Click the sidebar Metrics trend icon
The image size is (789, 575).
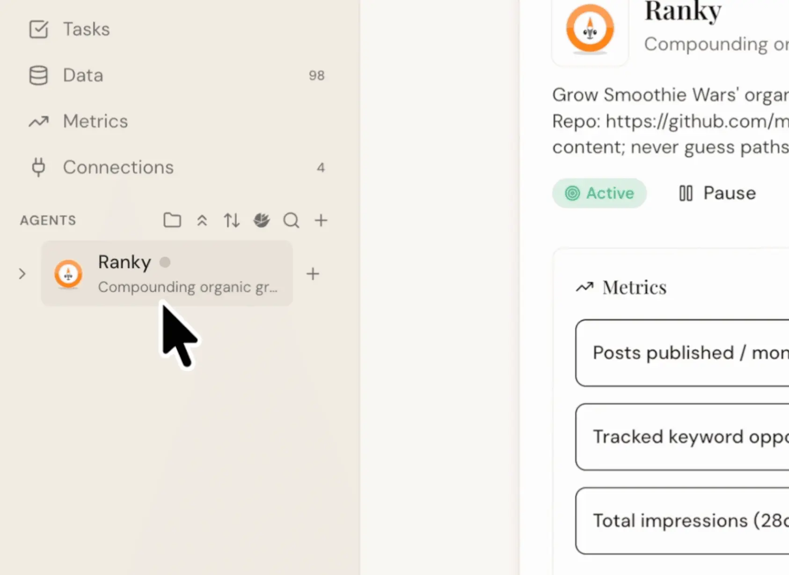point(38,121)
